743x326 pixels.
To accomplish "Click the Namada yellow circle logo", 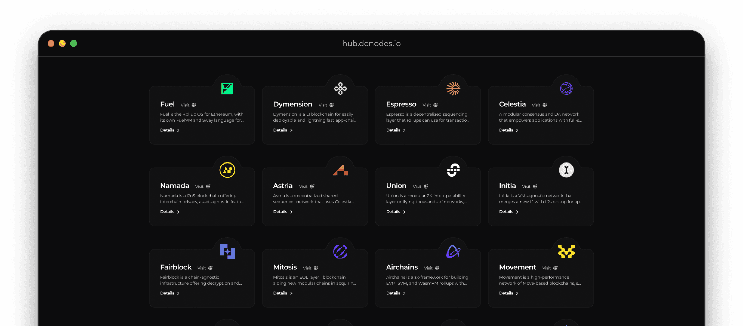I will tap(227, 170).
